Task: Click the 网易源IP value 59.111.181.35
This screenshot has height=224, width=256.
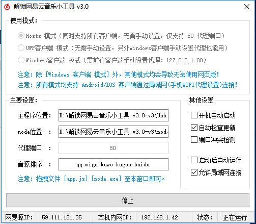Action: 62,217
